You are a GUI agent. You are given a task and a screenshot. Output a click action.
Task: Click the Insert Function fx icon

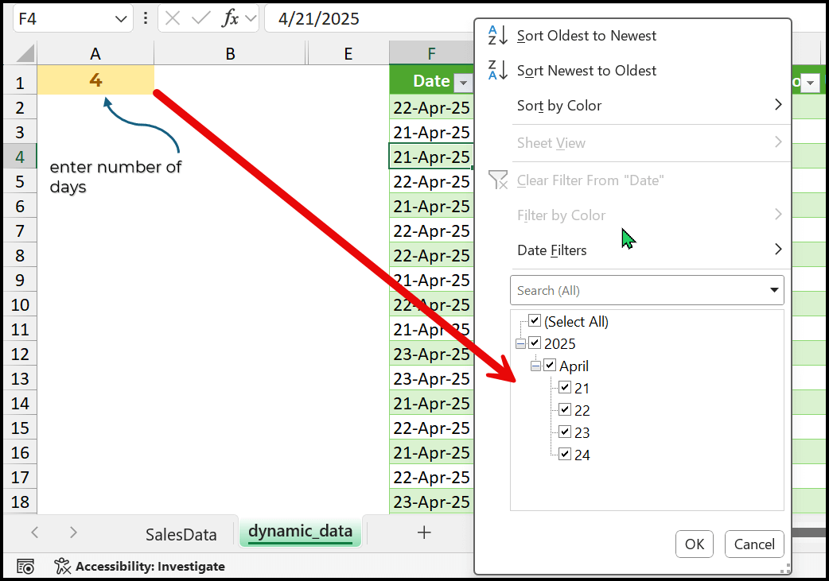[230, 18]
